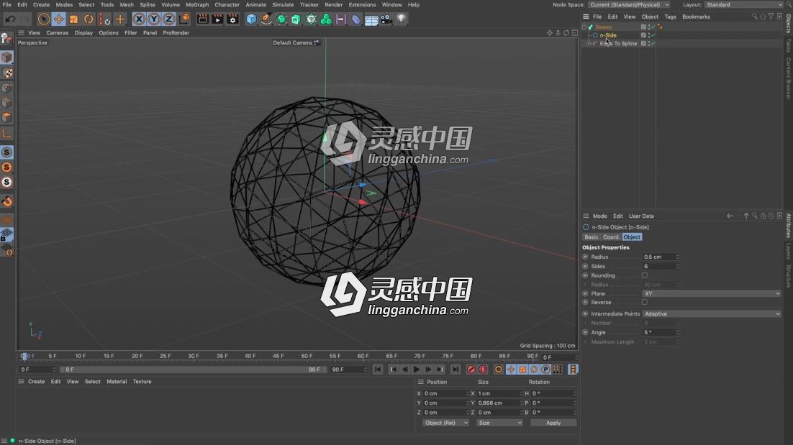The width and height of the screenshot is (793, 445).
Task: Switch to the Object attributes tab
Action: click(x=632, y=237)
